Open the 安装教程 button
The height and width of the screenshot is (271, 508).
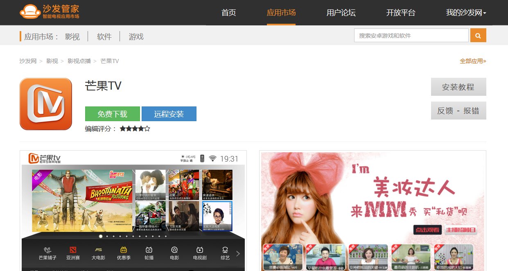(458, 87)
